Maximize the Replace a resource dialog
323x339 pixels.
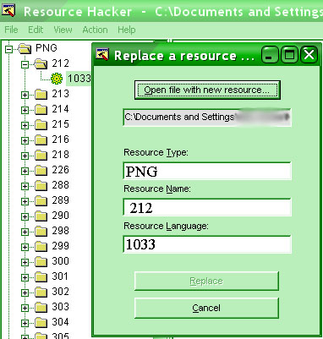click(x=289, y=55)
